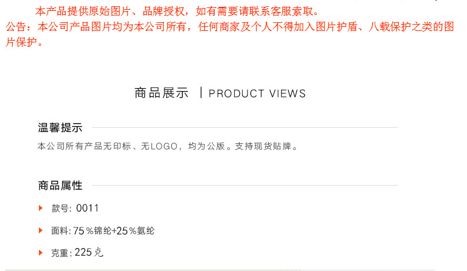467x271 pixels.
Task: Click the divider line after 温馨提示
Action: tap(245, 127)
